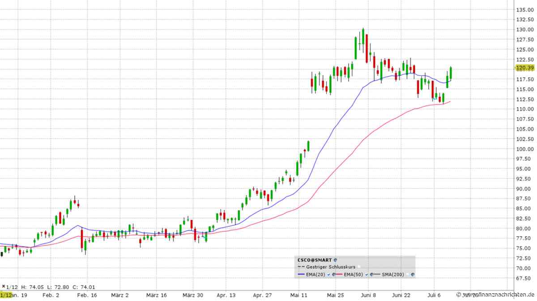Click the gray SMA(200) legend line swatch
Screen dimensions: 537x301
[x=376, y=274]
